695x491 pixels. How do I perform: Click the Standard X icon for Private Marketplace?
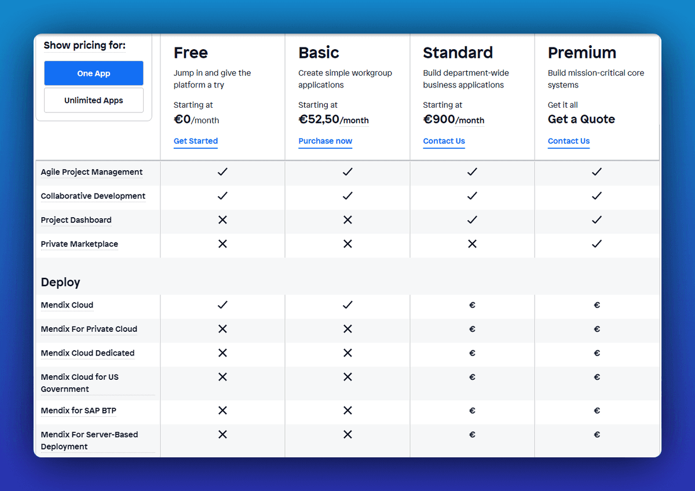472,244
